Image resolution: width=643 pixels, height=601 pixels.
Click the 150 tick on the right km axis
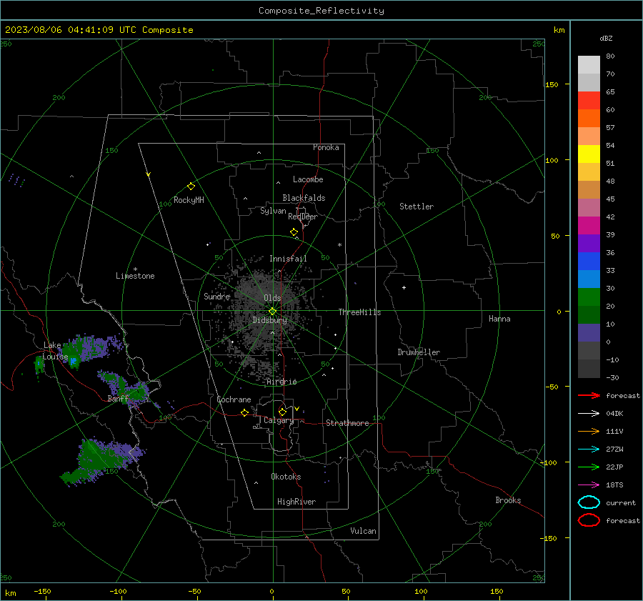tap(552, 84)
